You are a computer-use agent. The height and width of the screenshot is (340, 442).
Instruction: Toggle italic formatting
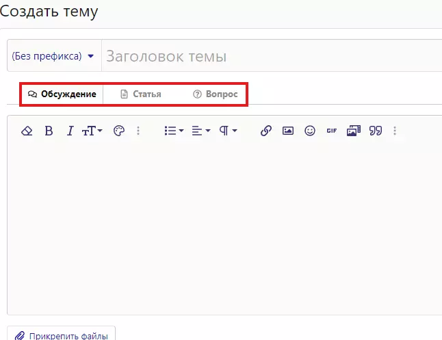tap(70, 131)
